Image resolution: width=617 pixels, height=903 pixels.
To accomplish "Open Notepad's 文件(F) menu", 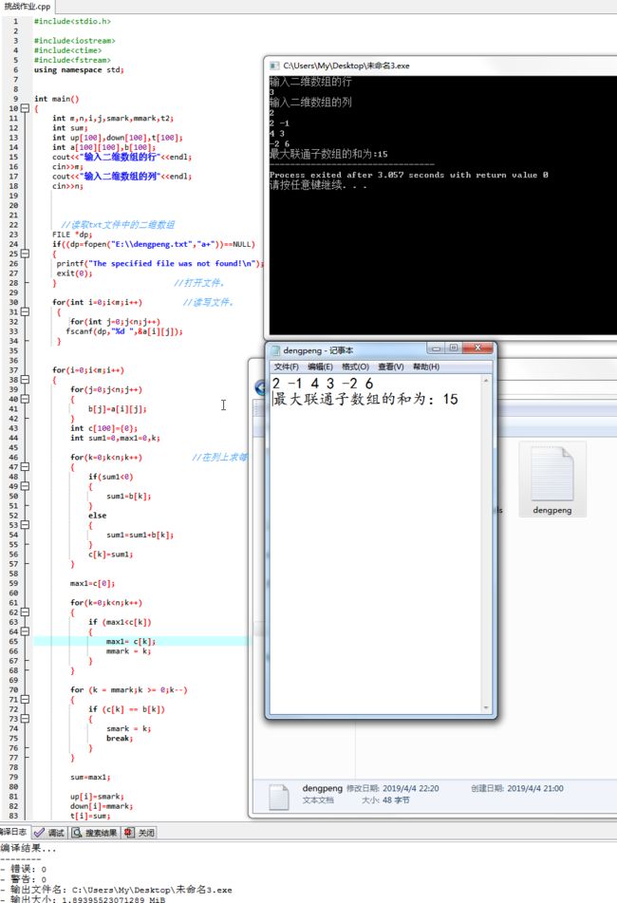I will pos(286,367).
